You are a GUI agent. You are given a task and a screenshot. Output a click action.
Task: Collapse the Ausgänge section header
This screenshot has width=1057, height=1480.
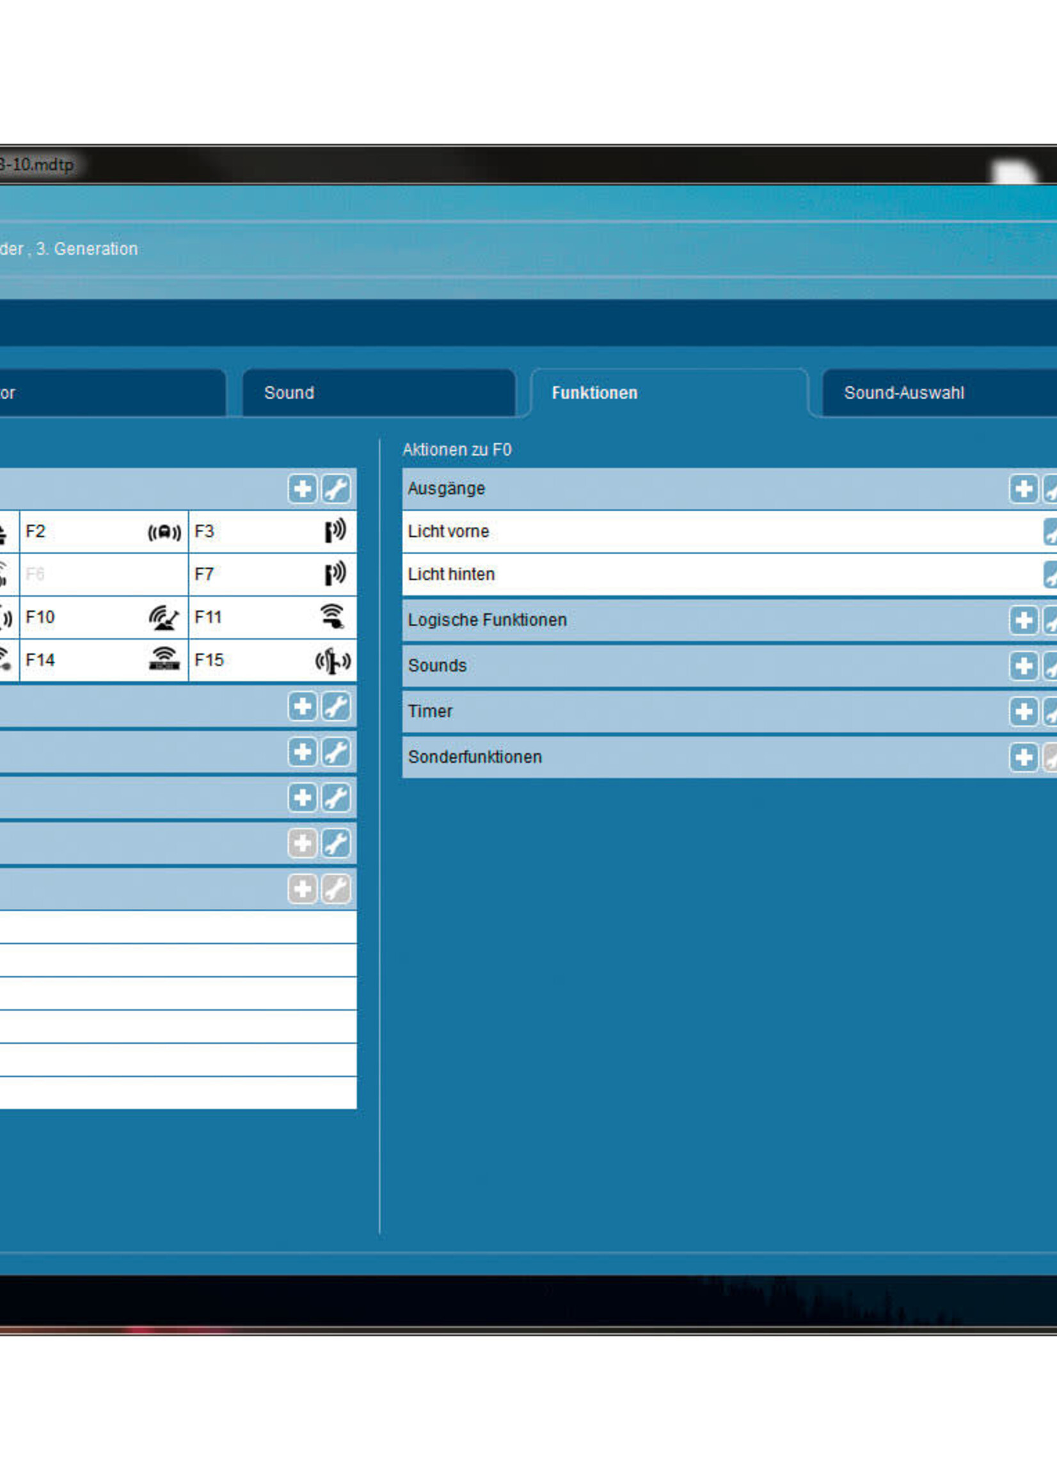(x=683, y=489)
